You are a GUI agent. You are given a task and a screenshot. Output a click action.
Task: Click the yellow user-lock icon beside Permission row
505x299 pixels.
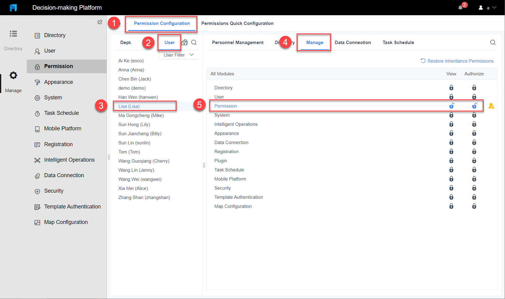(491, 106)
